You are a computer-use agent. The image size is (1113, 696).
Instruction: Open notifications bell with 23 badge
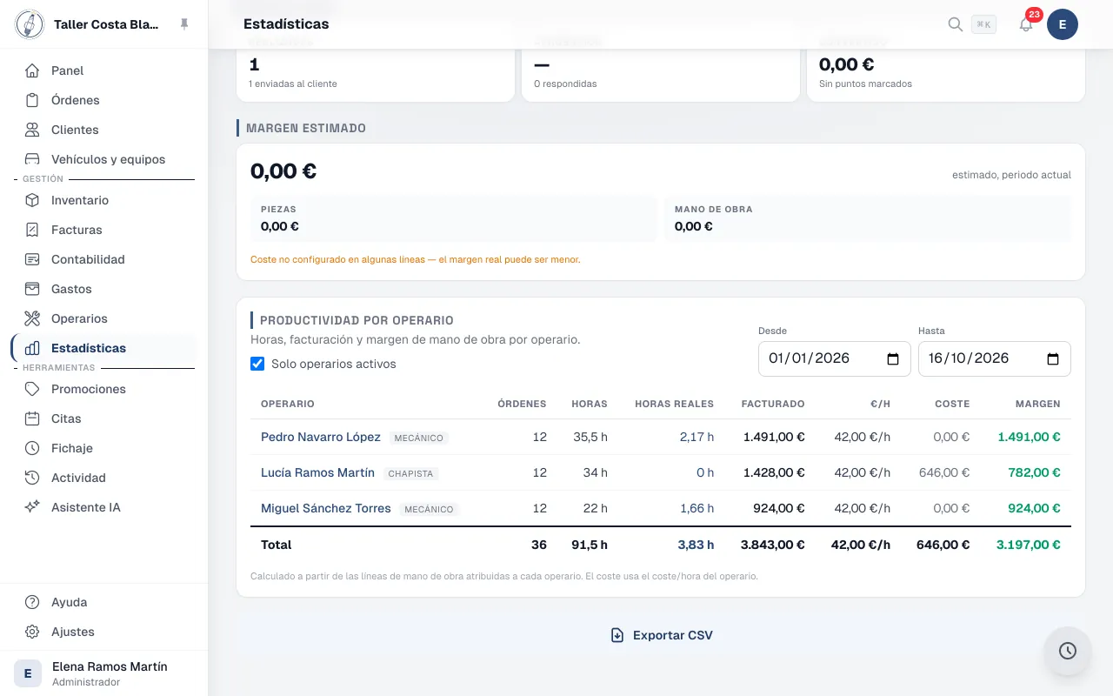coord(1027,24)
